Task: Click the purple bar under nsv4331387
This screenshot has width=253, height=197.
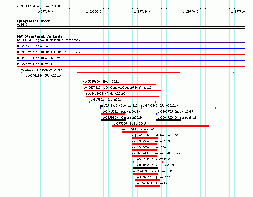Action: 131,43
